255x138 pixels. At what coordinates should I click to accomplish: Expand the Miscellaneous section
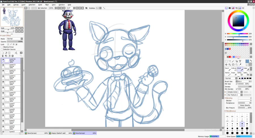[x=230, y=111]
